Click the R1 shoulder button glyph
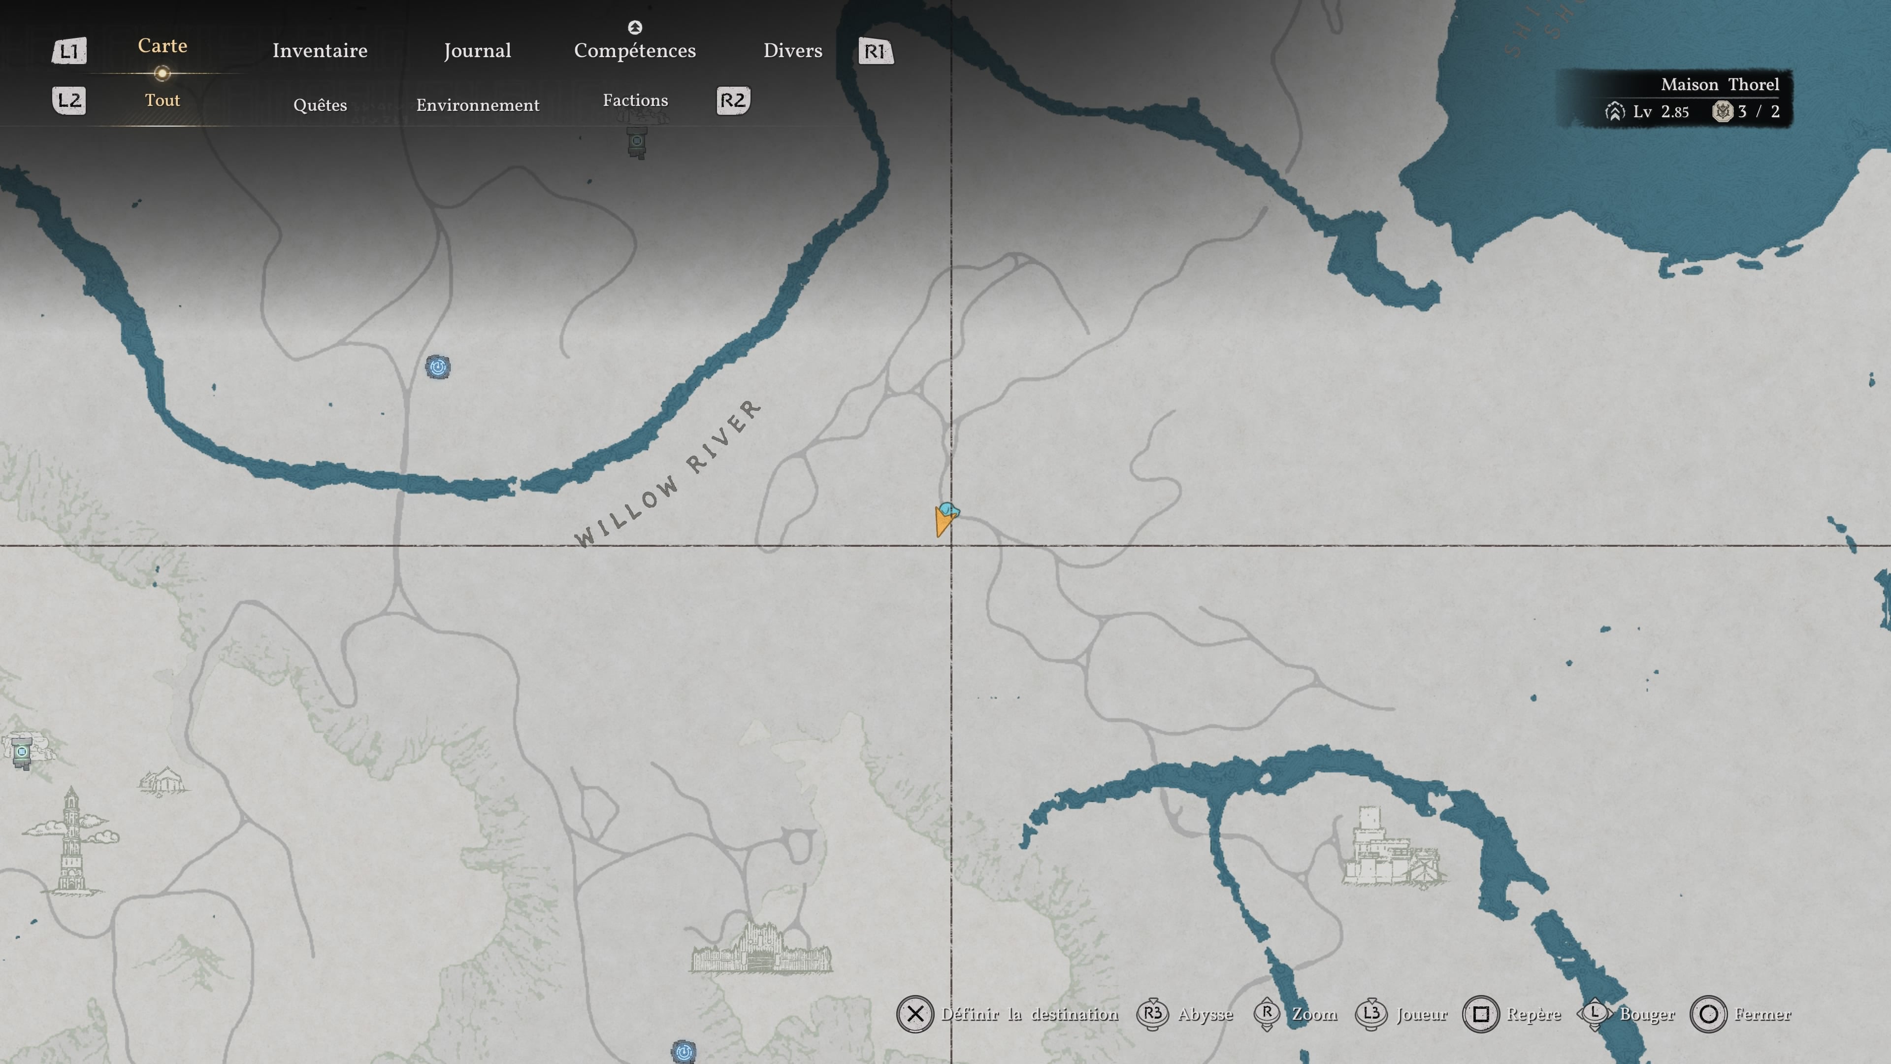The image size is (1891, 1064). click(876, 51)
